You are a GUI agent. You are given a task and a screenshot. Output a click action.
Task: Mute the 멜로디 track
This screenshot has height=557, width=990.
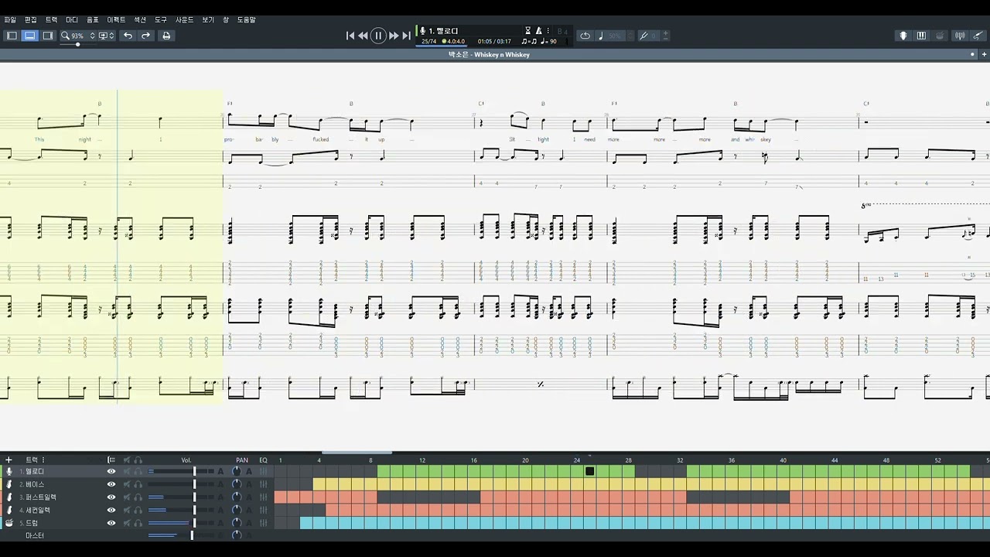click(127, 471)
